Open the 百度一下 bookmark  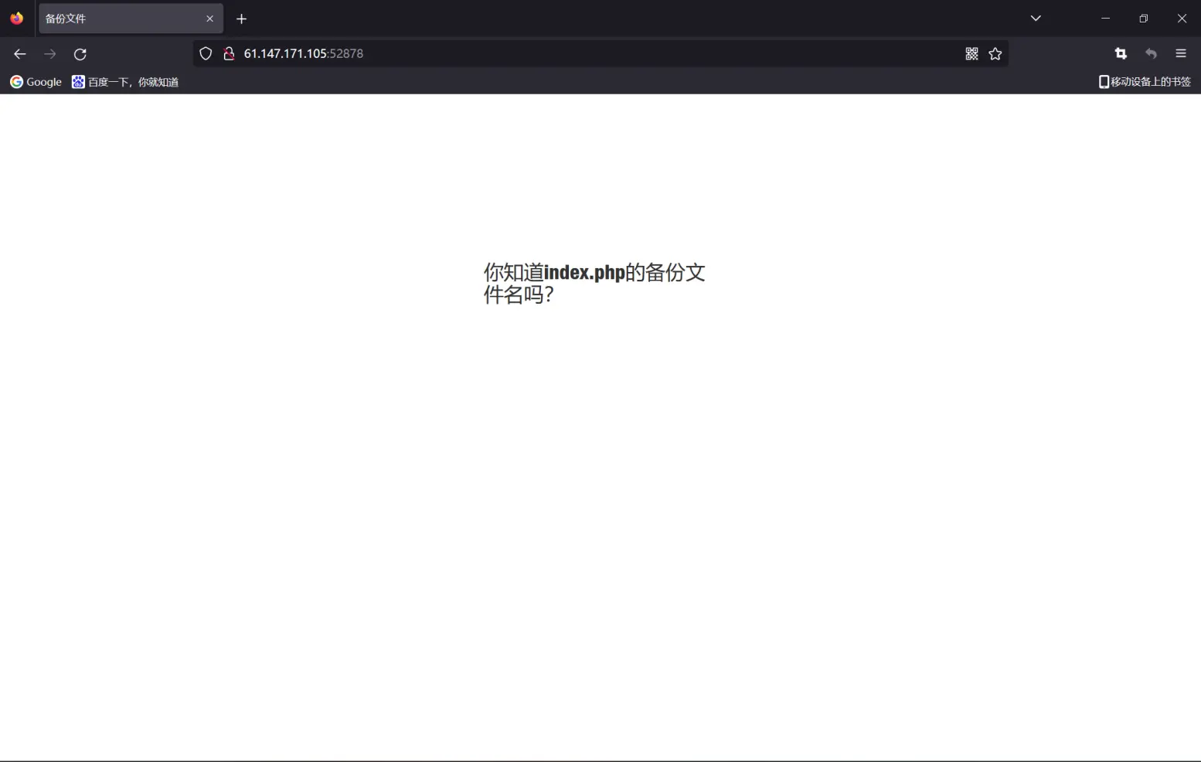[x=125, y=82]
